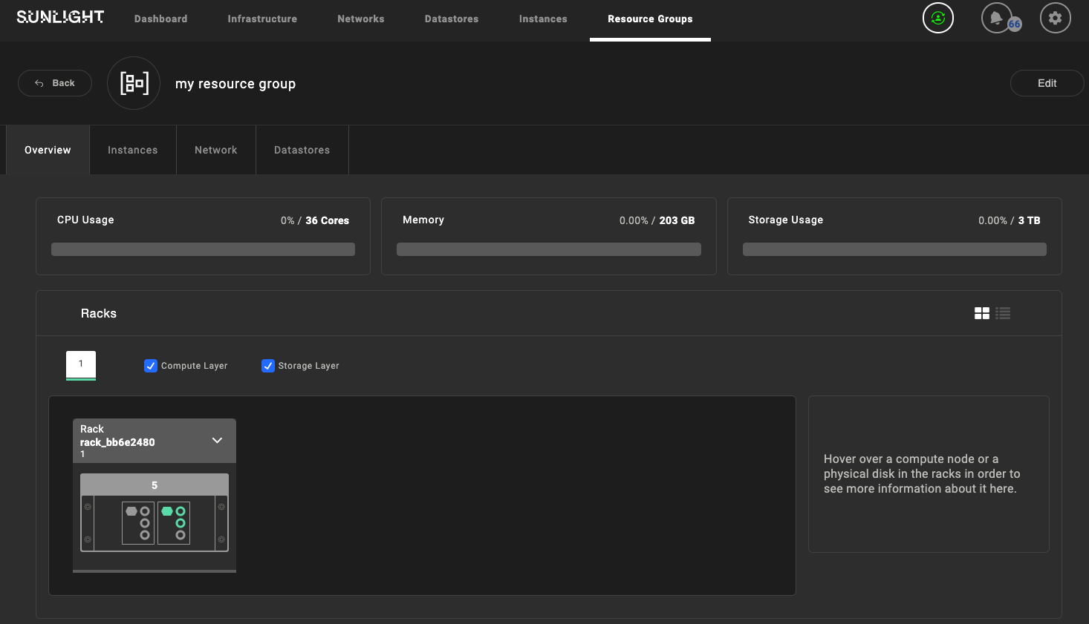Select rack page tab 1
This screenshot has height=624, width=1089.
tap(81, 364)
